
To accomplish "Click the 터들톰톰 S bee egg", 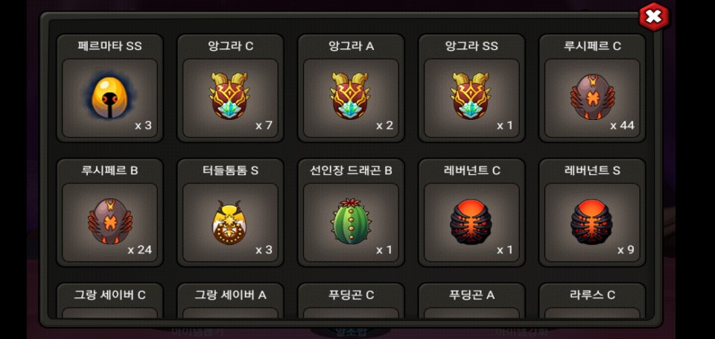I will pyautogui.click(x=230, y=223).
